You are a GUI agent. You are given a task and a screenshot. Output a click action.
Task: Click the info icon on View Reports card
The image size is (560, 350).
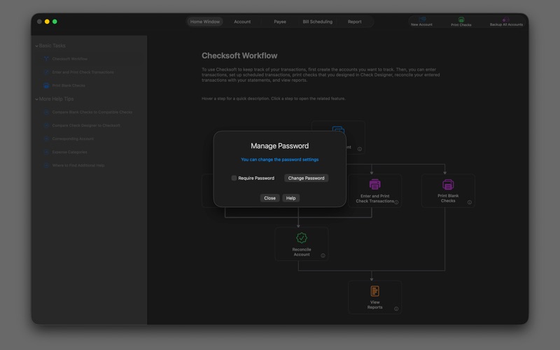(x=396, y=309)
